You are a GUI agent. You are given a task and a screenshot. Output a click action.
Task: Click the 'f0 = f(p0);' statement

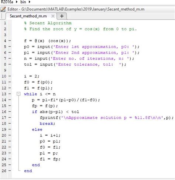tap(38, 82)
